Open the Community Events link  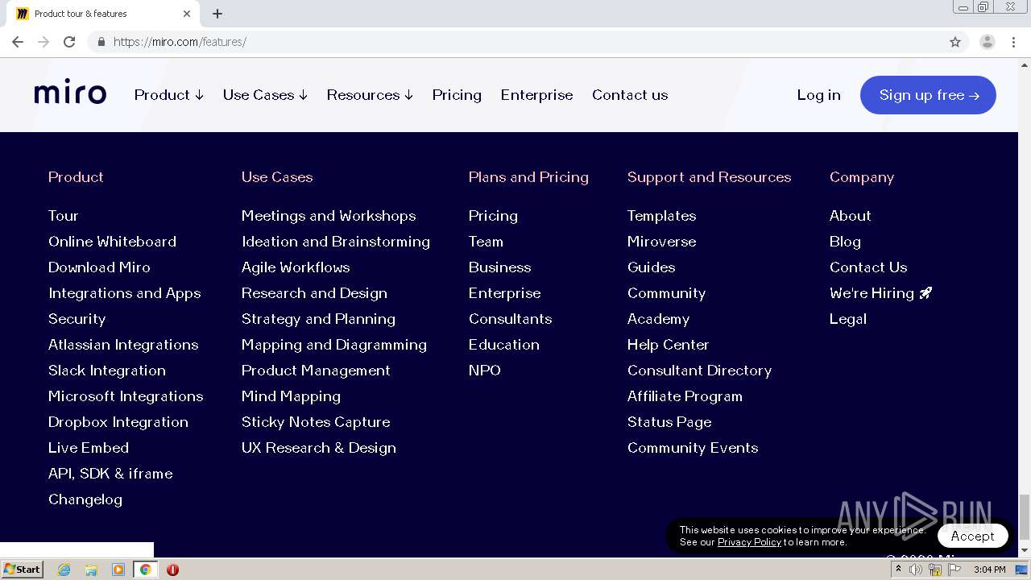693,448
